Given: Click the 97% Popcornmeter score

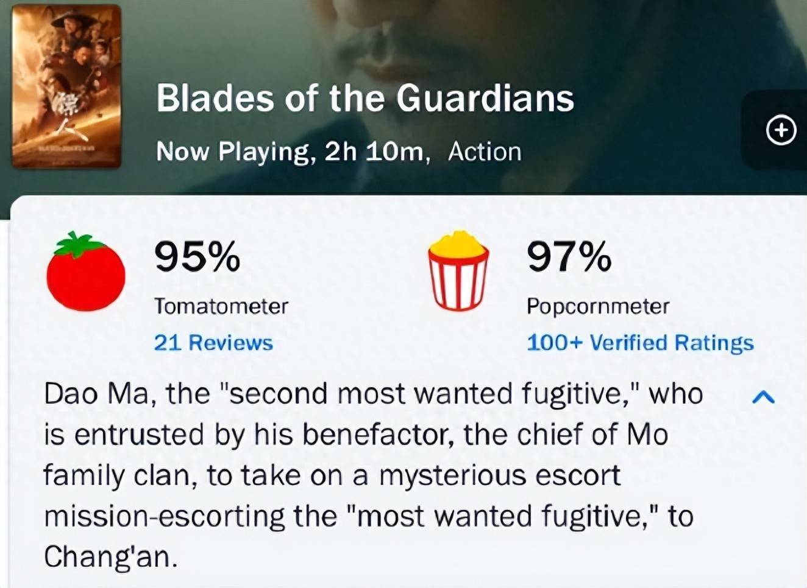Looking at the screenshot, I should point(569,257).
